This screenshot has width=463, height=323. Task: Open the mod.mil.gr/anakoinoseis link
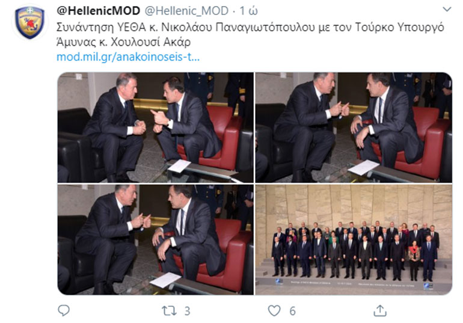click(128, 57)
